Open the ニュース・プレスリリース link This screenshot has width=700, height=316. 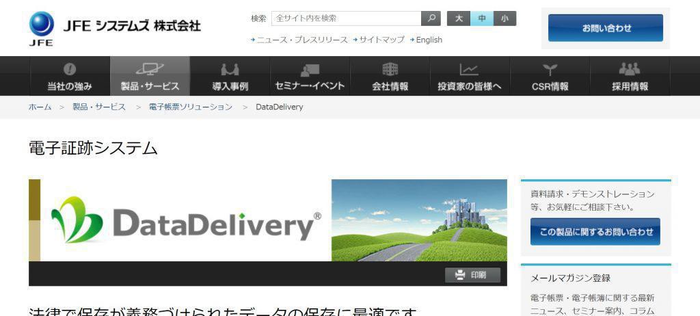(x=302, y=40)
